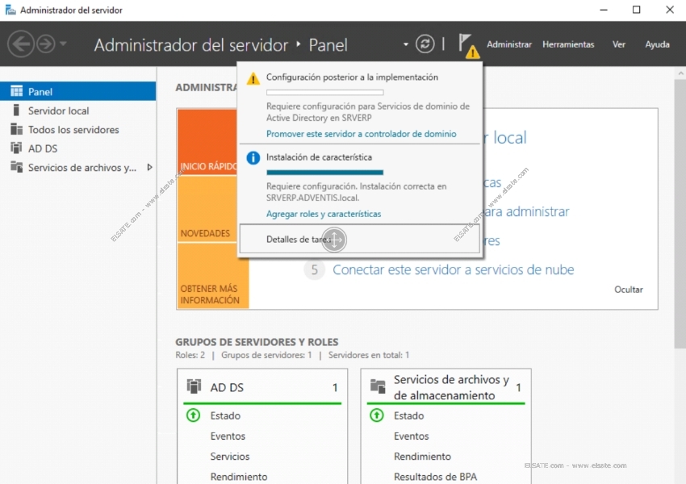Click the file services tile role icon

(x=378, y=386)
